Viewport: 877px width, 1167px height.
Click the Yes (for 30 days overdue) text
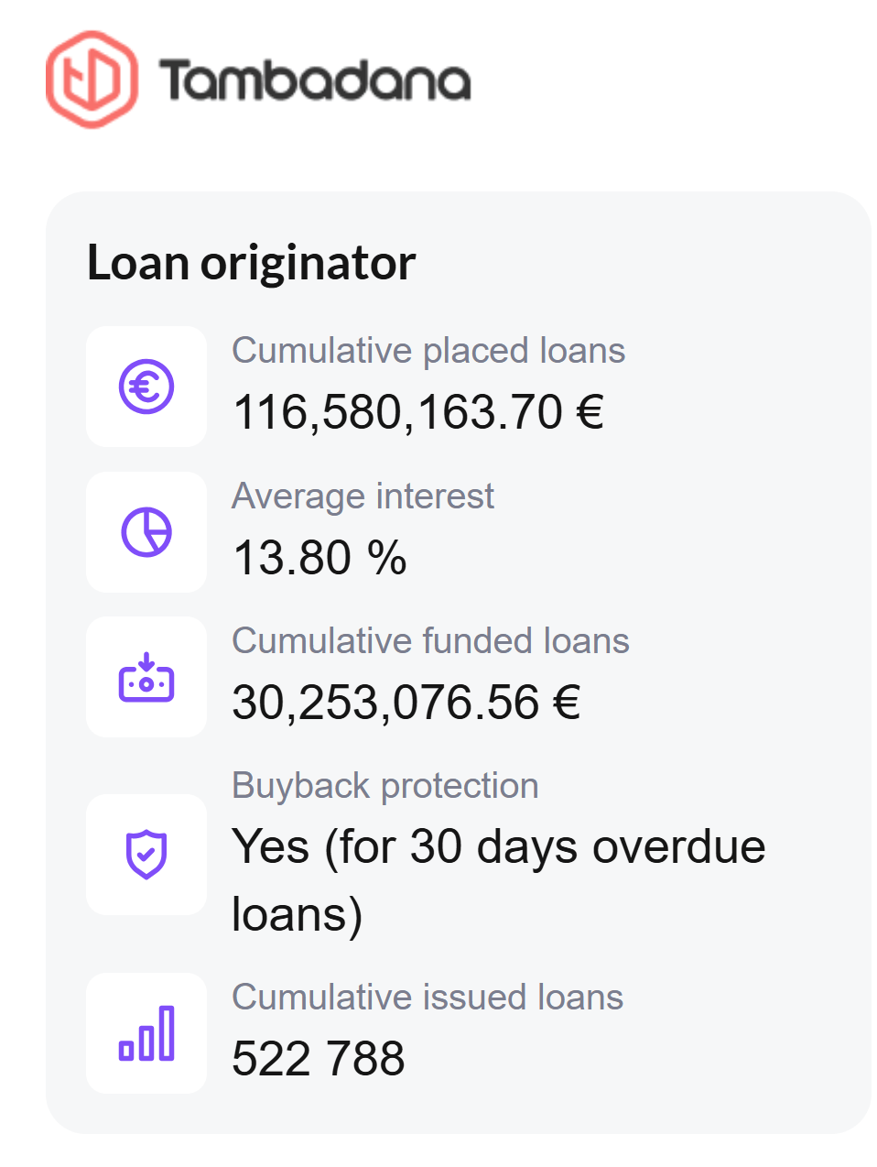498,846
